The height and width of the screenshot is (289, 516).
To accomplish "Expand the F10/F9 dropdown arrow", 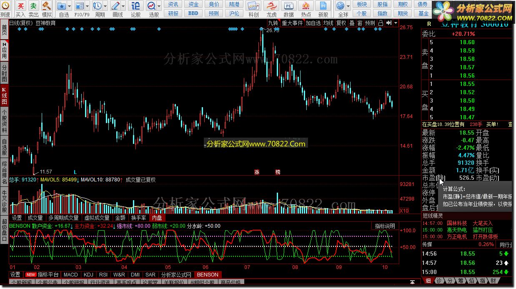I will 87,6.
